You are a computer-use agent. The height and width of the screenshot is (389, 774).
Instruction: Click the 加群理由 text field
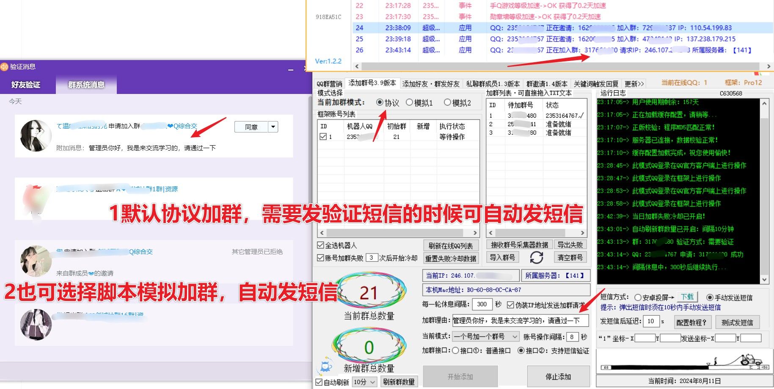click(520, 320)
